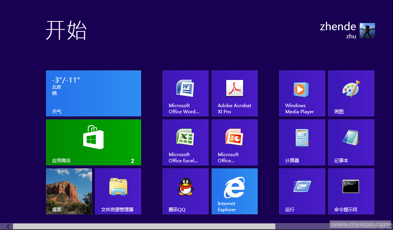
Task: Open Microsoft Office Excel tile
Action: 186,142
